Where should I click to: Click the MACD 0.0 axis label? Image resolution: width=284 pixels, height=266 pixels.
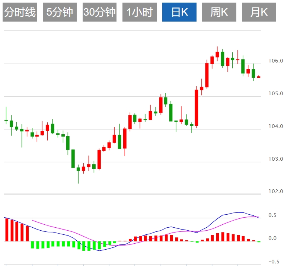point(272,238)
